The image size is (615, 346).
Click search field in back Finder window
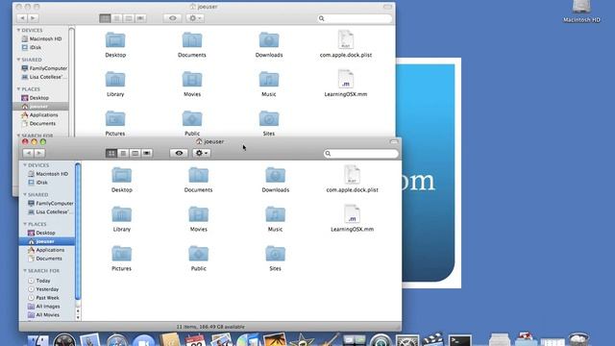[x=355, y=18]
